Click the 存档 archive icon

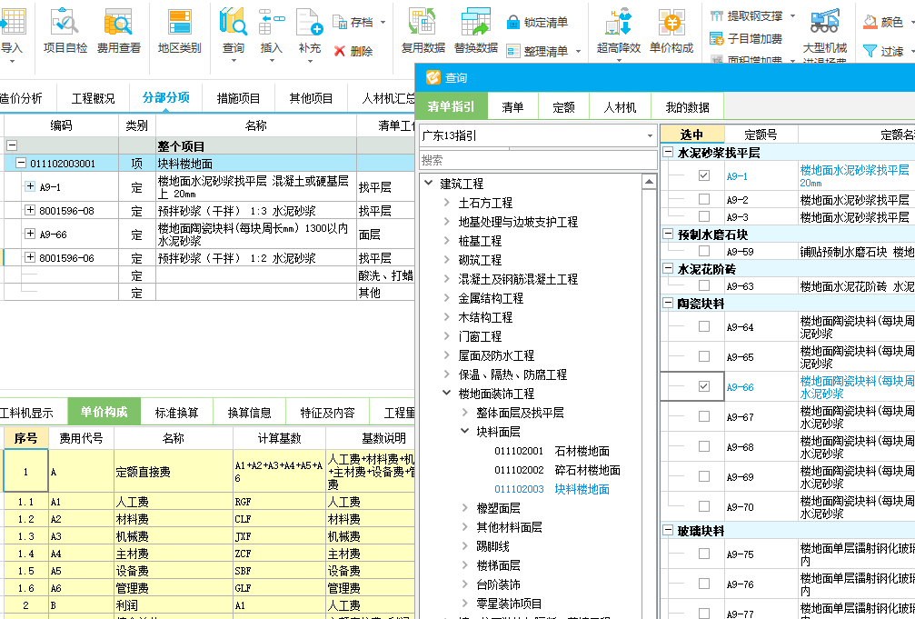pos(340,22)
